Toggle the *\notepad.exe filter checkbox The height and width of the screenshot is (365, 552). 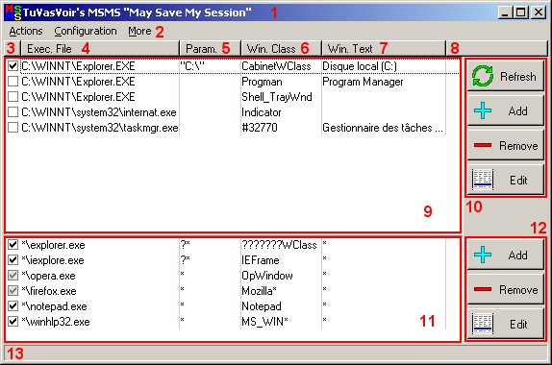[13, 306]
